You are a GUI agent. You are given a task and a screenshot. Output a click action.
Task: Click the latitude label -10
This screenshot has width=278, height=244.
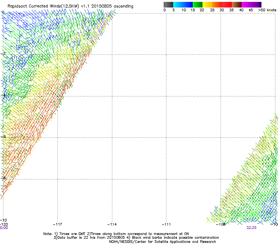(4, 220)
